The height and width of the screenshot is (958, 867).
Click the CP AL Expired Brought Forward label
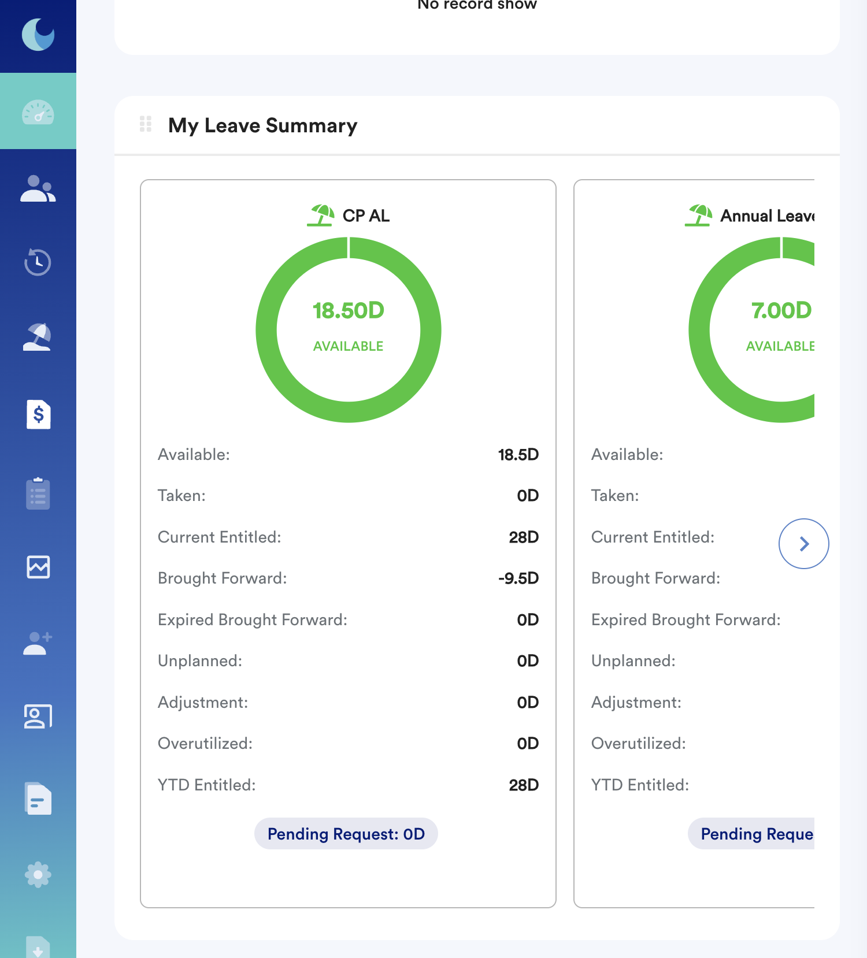click(253, 620)
